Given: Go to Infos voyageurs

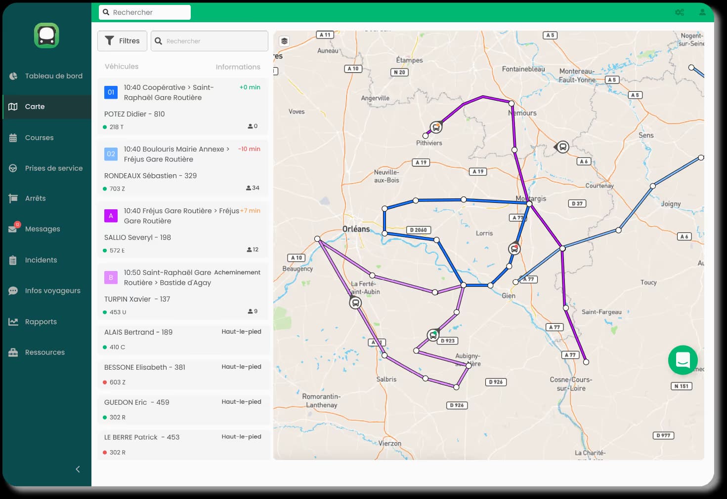Looking at the screenshot, I should coord(52,291).
